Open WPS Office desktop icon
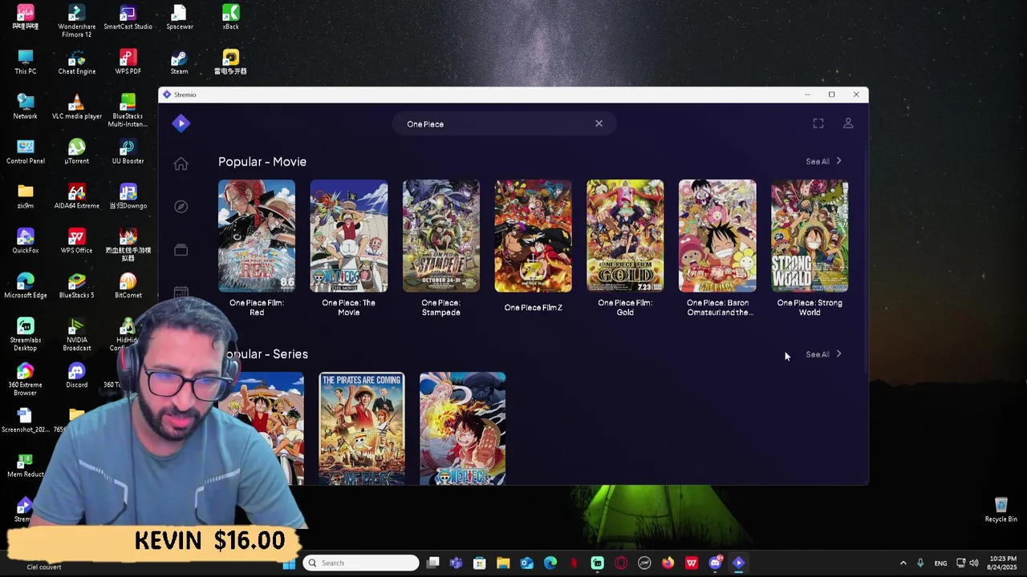The image size is (1027, 577). click(x=76, y=242)
